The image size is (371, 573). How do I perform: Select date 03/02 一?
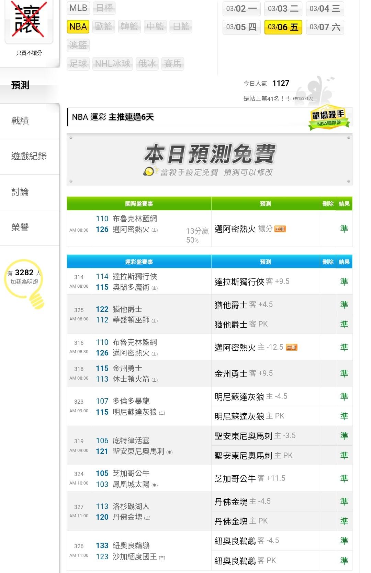[241, 9]
